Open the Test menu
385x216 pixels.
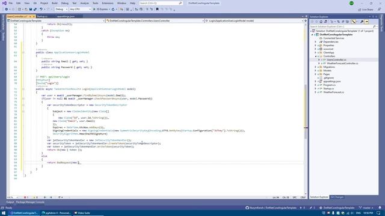75,3
